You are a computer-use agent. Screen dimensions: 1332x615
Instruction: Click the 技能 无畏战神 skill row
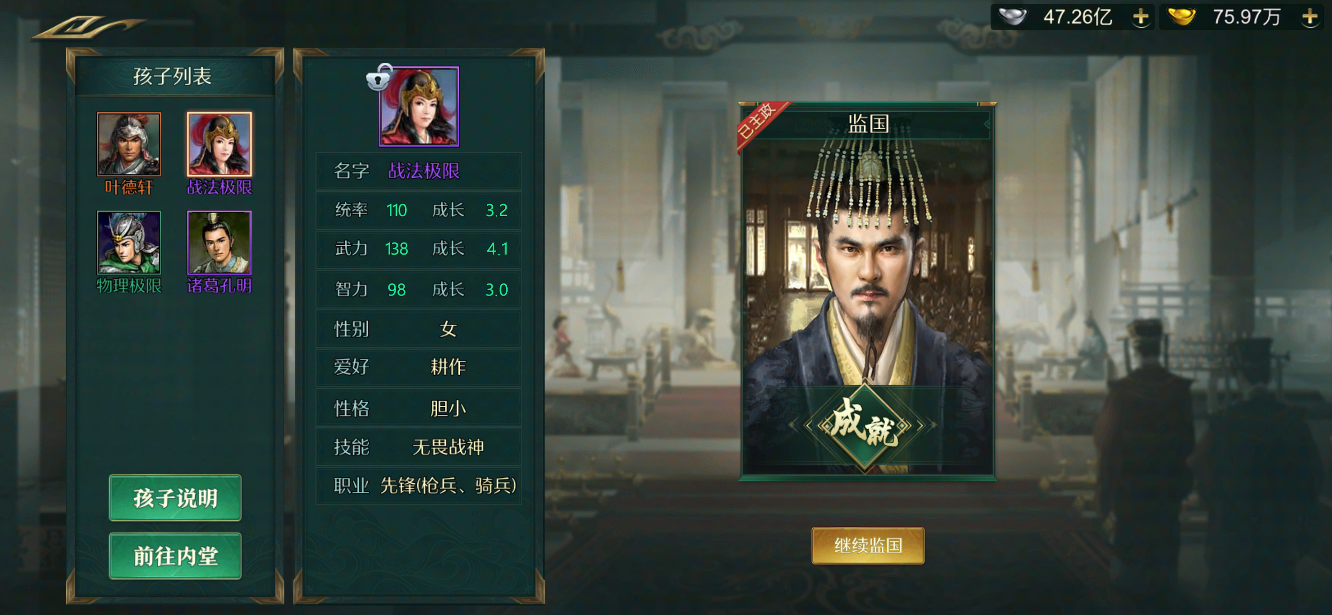click(x=419, y=447)
